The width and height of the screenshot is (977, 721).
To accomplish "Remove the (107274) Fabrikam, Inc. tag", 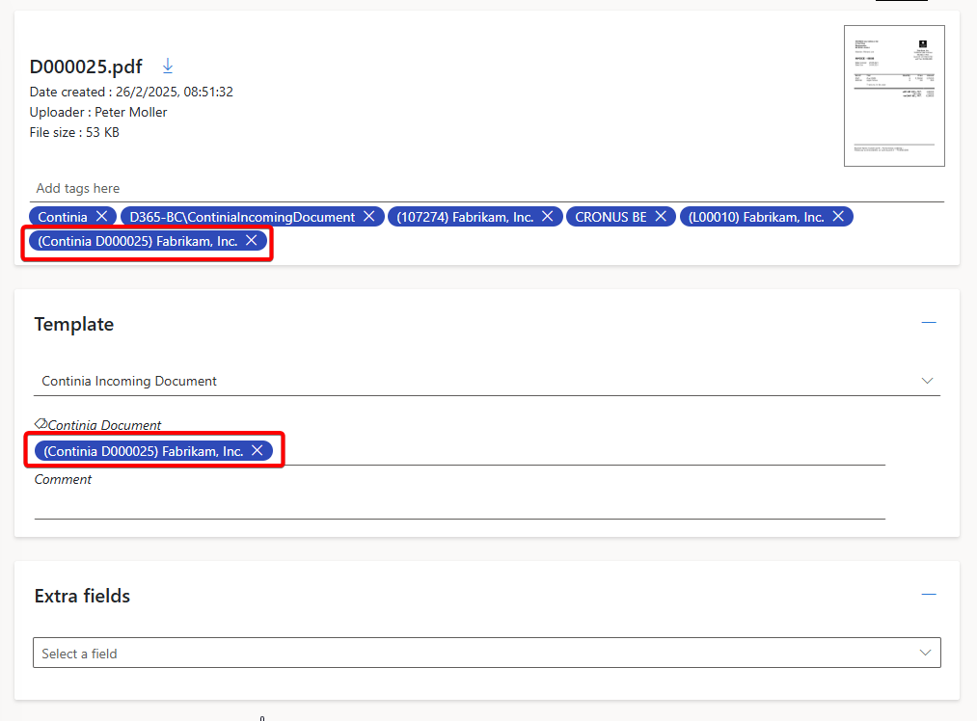I will (x=547, y=217).
